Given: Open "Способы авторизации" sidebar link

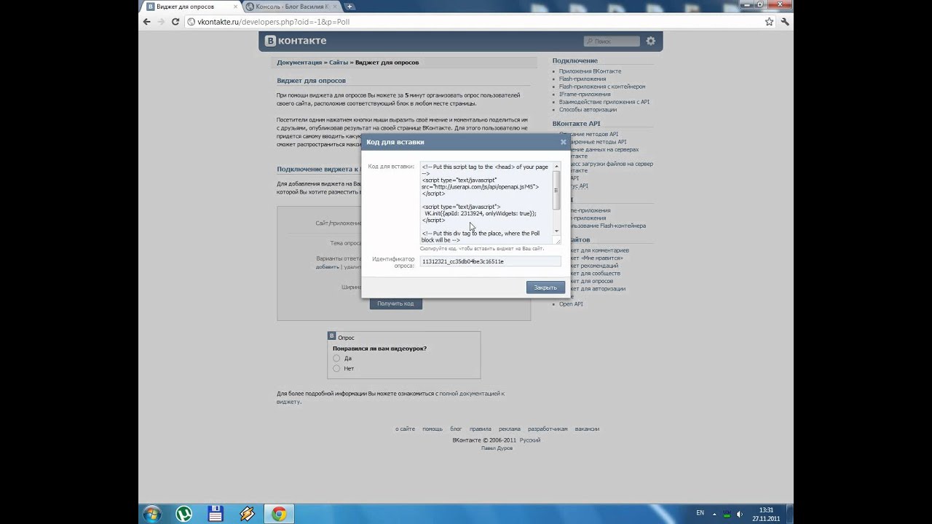Looking at the screenshot, I should click(588, 109).
